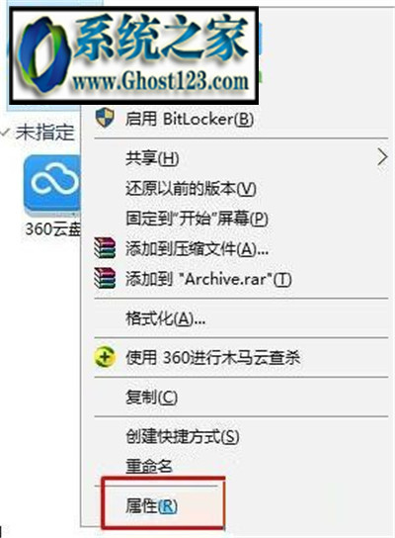Open 属性(R) highlighted in red

coord(151,505)
